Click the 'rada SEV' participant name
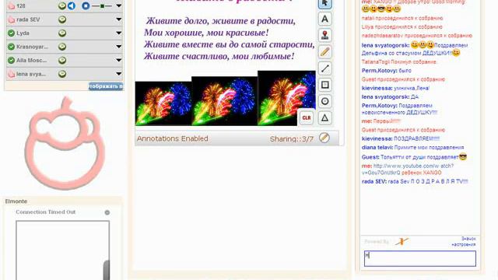 point(28,19)
